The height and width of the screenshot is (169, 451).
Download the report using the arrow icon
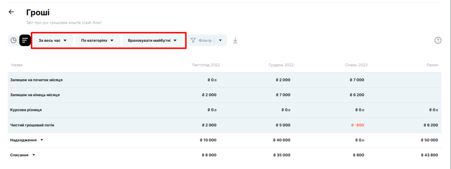(x=235, y=40)
